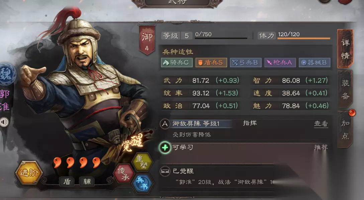The height and width of the screenshot is (200, 364).
Task: Open the 兵书 blue hexagon icon
Action: (142, 183)
